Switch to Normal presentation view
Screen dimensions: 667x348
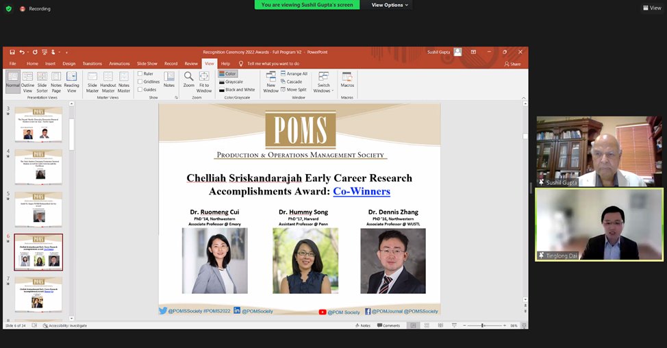[x=13, y=82]
